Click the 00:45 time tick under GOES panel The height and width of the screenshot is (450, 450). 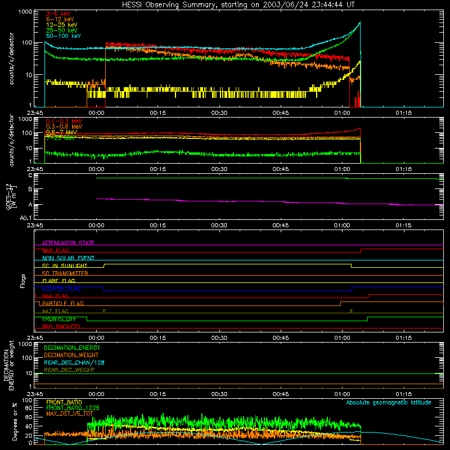[x=281, y=226]
